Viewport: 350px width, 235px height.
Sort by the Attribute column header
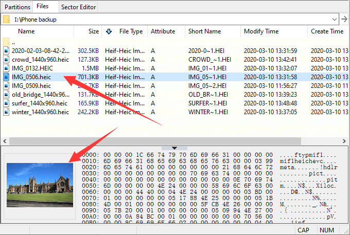163,31
